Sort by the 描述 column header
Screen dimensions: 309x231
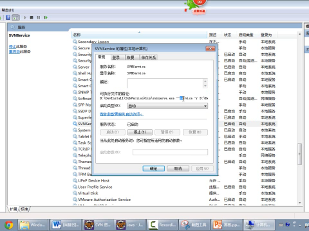point(215,35)
